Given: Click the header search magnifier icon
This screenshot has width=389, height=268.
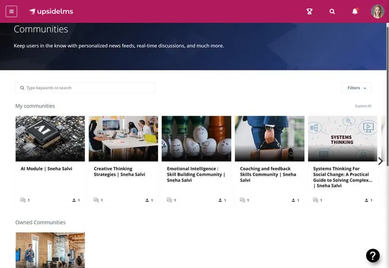Looking at the screenshot, I should click(332, 11).
